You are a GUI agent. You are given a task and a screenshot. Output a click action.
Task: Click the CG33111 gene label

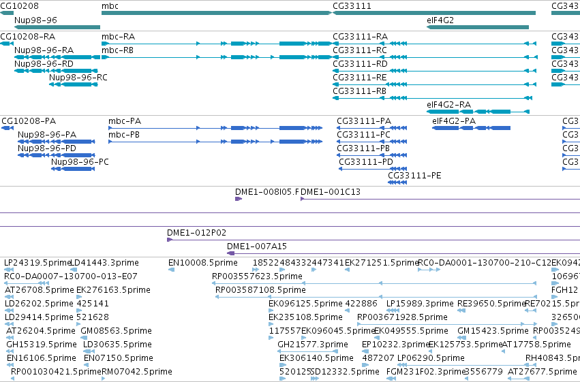tap(352, 6)
